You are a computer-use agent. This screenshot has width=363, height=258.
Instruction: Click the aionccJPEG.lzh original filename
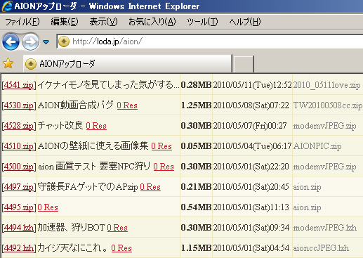pos(321,248)
